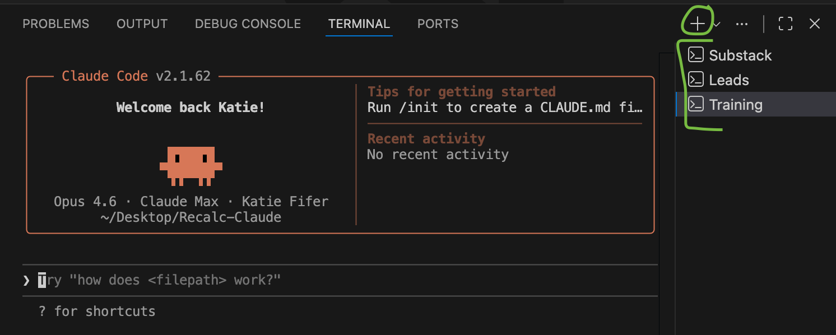Click the '? for shortcuts' hint
This screenshot has height=335, width=836.
tap(97, 311)
